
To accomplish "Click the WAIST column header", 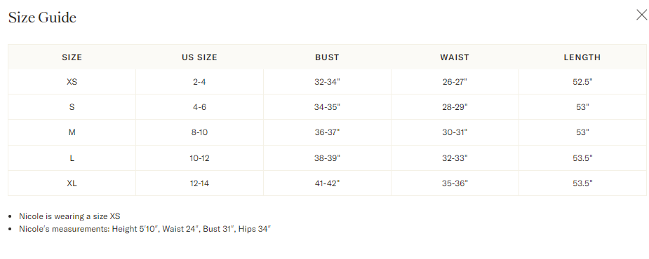I will [x=455, y=57].
